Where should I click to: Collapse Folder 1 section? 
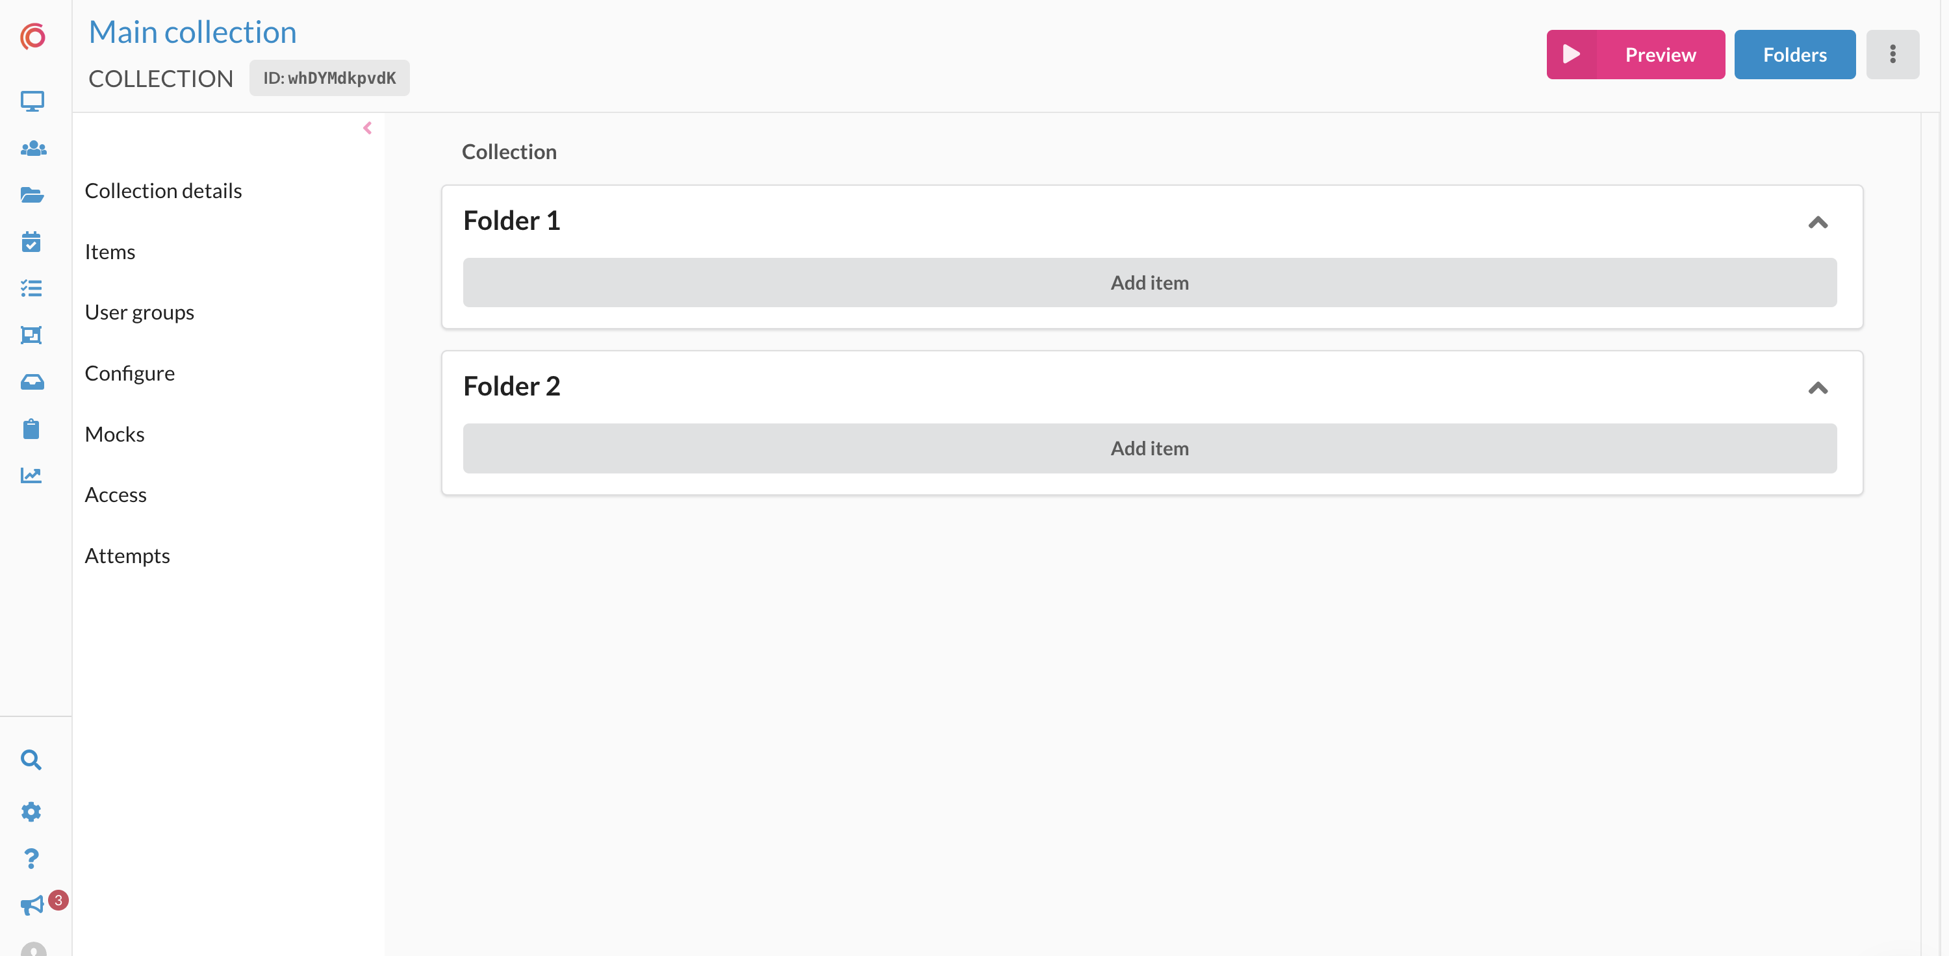(1817, 222)
